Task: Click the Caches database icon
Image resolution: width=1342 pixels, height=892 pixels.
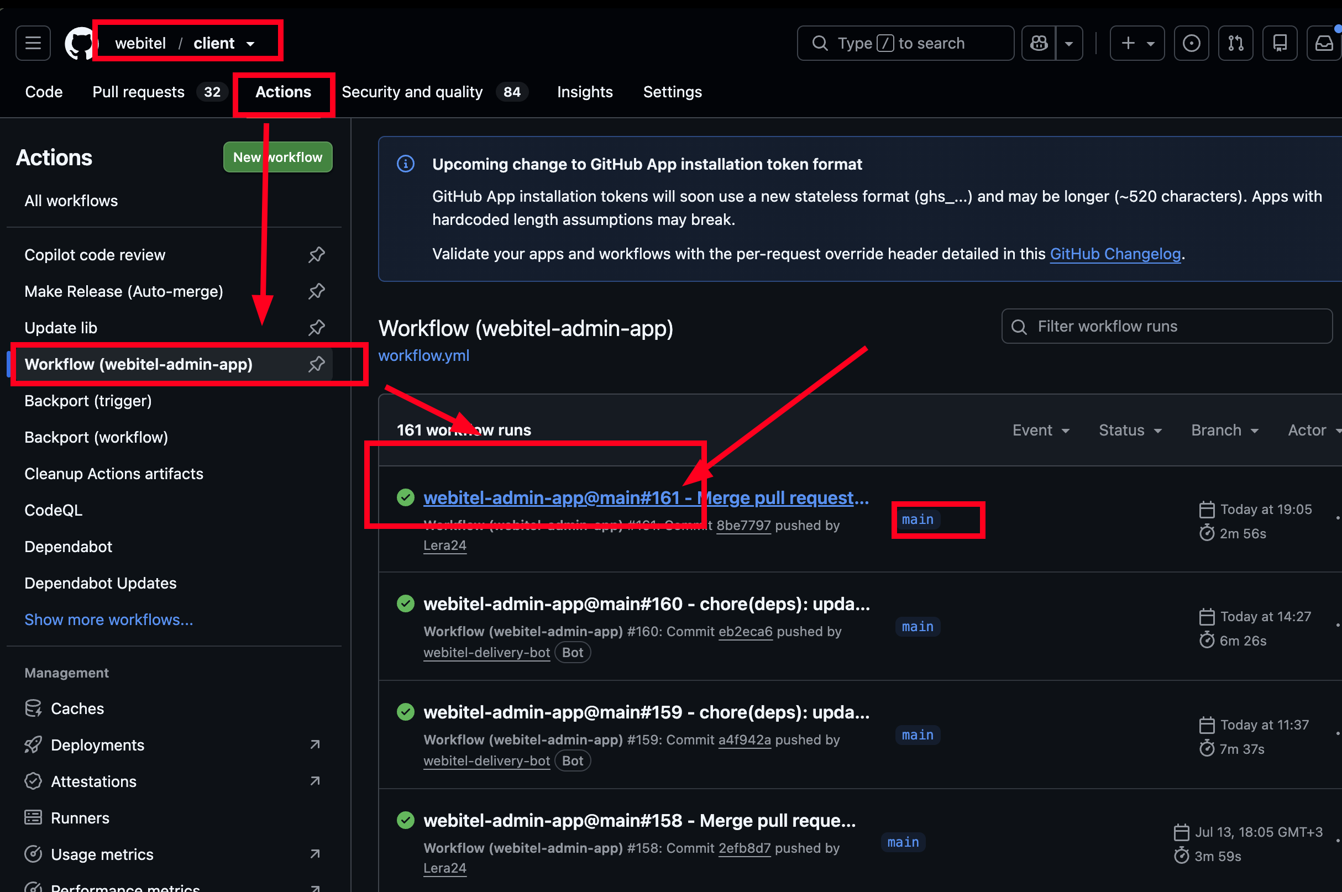Action: 33,709
